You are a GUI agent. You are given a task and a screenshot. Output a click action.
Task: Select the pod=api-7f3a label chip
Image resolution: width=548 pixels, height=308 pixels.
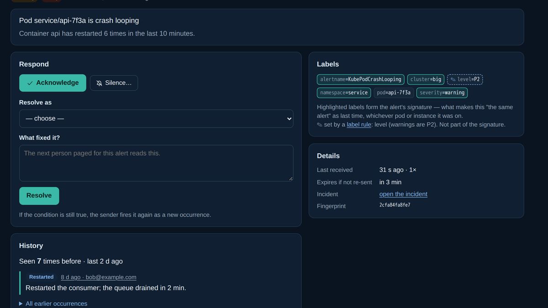coord(394,93)
